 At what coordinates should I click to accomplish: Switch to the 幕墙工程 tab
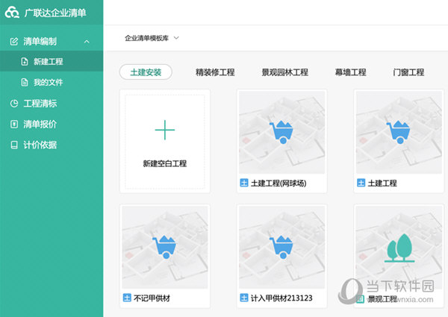coord(351,72)
